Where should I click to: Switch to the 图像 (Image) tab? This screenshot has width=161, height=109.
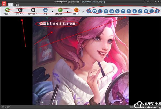tap(17, 5)
